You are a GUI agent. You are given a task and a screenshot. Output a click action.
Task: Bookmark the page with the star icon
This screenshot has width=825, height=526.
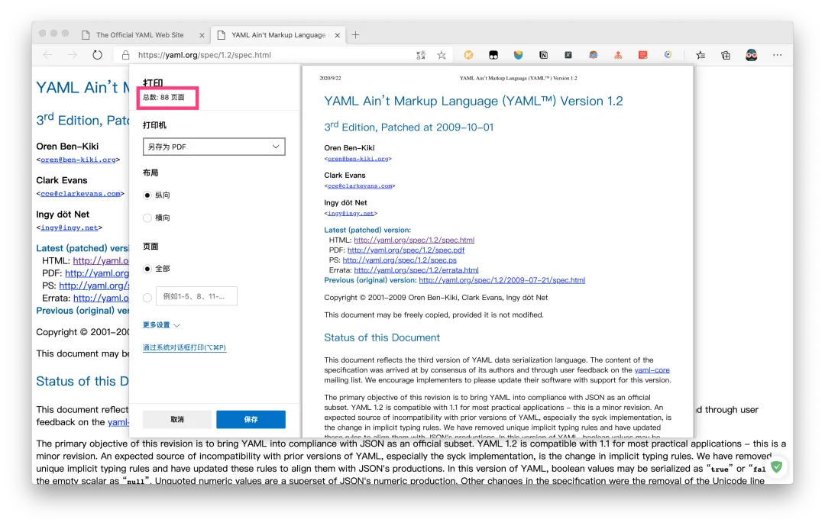tap(442, 55)
